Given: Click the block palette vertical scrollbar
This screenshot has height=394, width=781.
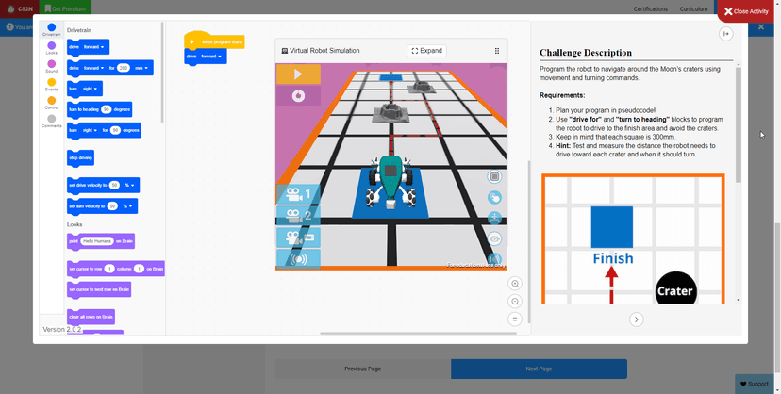Looking at the screenshot, I should tap(162, 73).
